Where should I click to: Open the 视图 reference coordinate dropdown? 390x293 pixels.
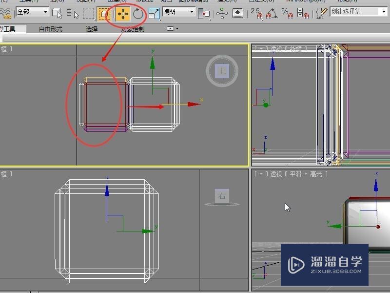click(x=178, y=12)
